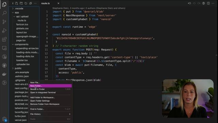218x123 pixels.
Task: Split the editor to the right
Action: (208, 3)
